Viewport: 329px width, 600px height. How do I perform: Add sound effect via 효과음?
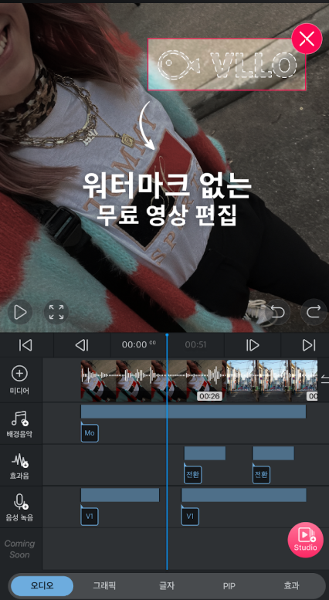point(20,466)
